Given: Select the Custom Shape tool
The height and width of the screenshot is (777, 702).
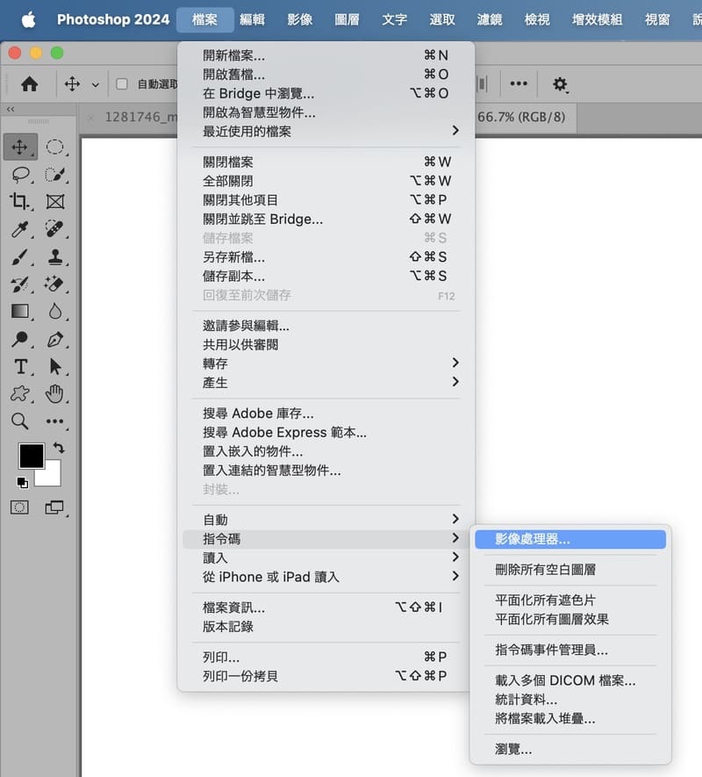Looking at the screenshot, I should pos(20,394).
